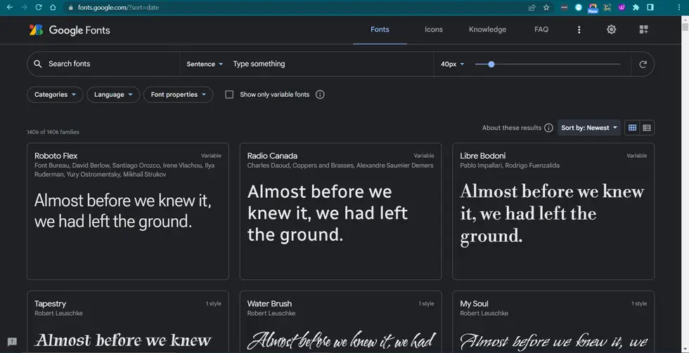Screen dimensions: 689x353
Task: Go back in the browser
Action: pyautogui.click(x=10, y=7)
